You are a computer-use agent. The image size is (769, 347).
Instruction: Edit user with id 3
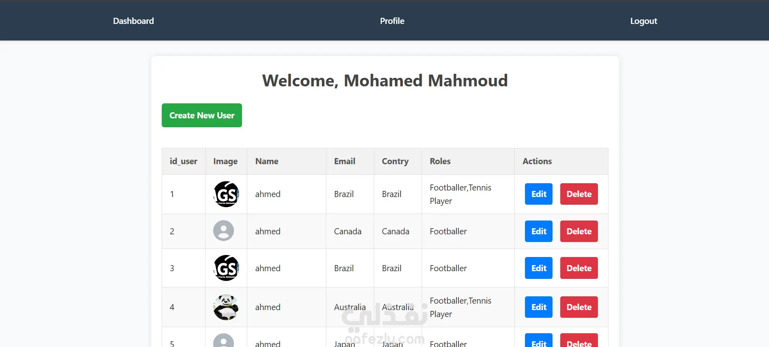click(538, 268)
